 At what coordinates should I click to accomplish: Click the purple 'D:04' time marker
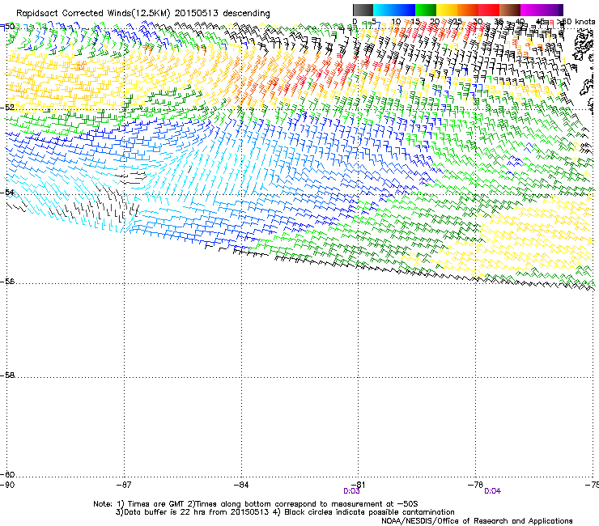pos(492,491)
